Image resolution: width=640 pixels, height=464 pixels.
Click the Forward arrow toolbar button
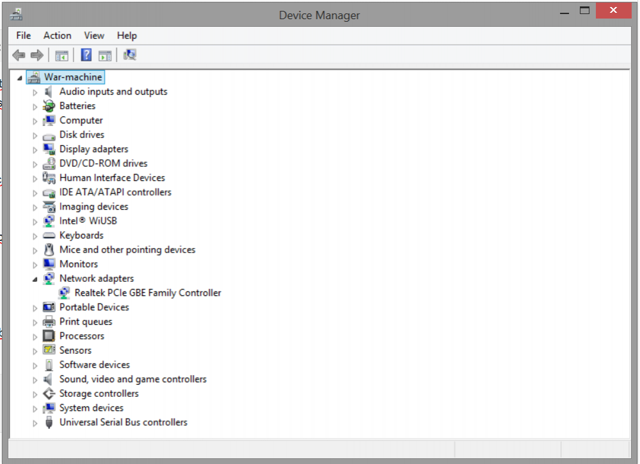37,56
